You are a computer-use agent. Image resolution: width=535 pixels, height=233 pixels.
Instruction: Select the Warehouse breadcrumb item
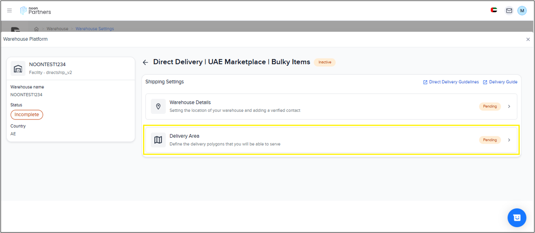click(57, 29)
